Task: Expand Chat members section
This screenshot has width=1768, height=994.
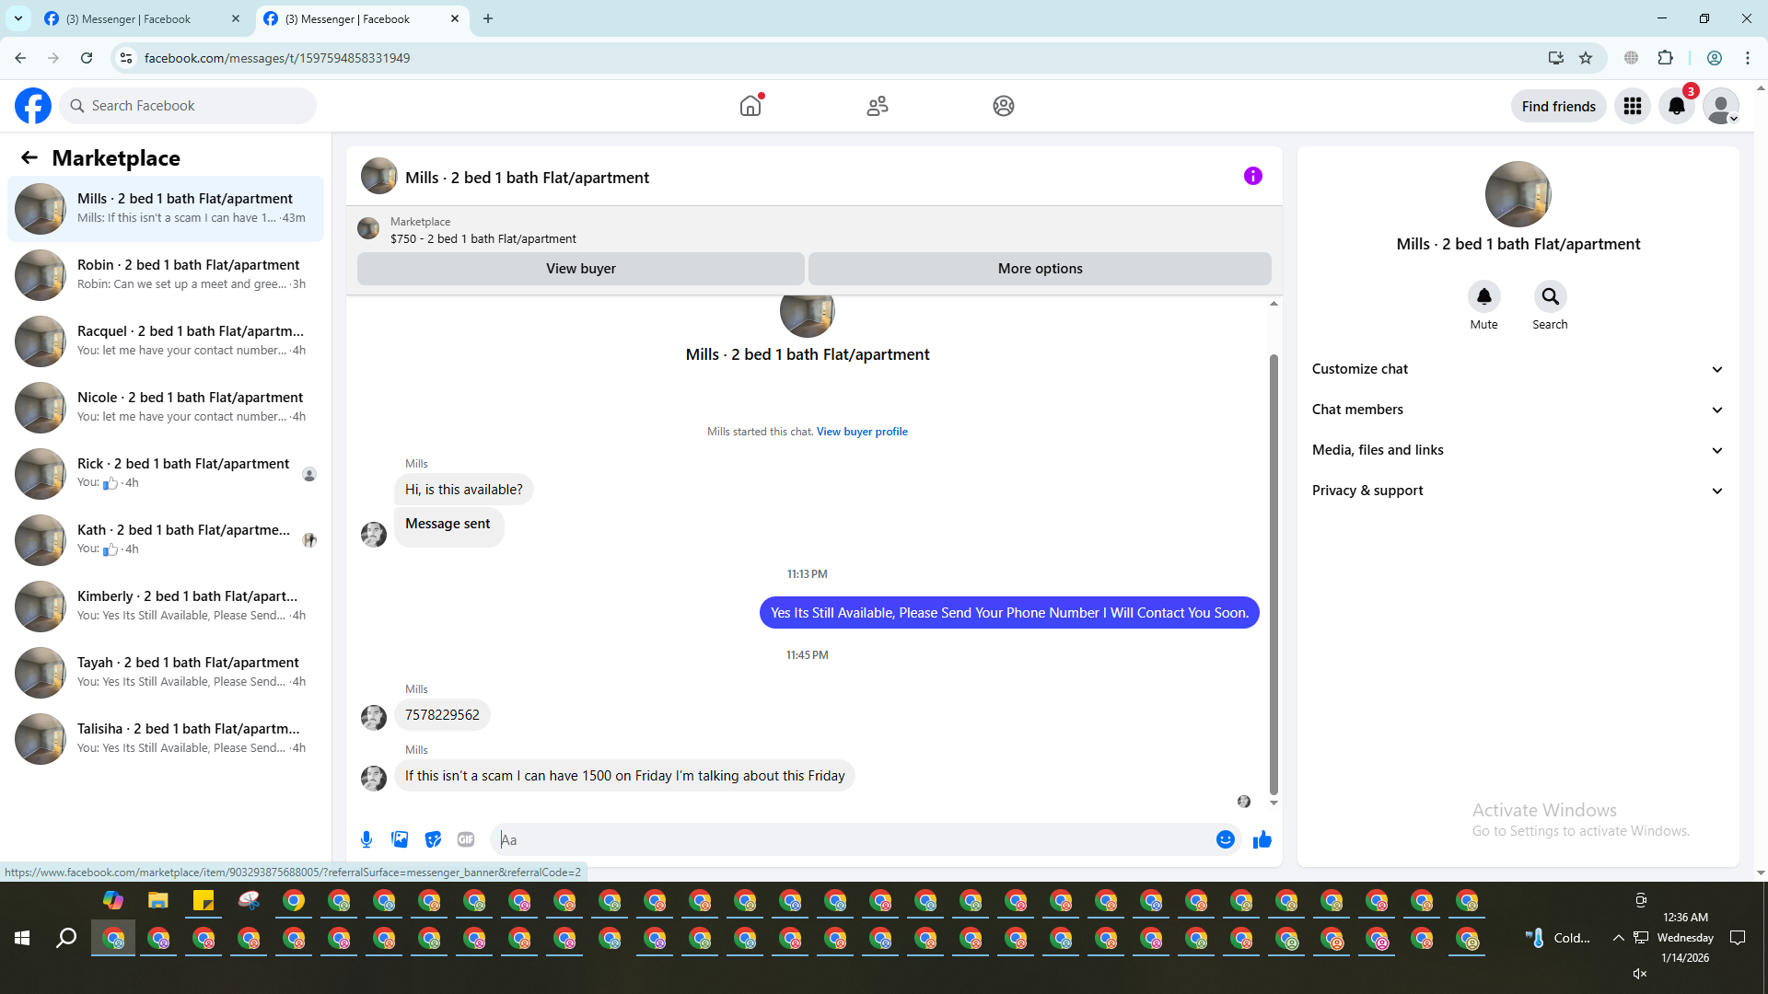Action: coord(1518,410)
